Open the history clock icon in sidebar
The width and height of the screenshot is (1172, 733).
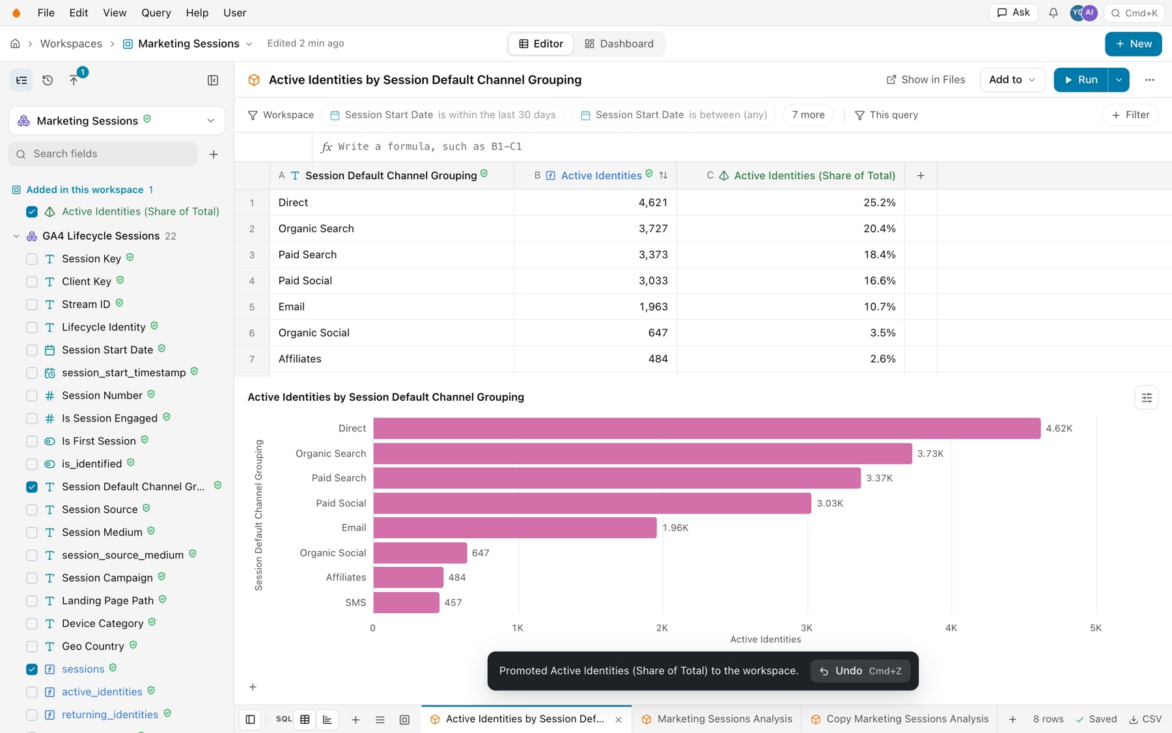48,80
